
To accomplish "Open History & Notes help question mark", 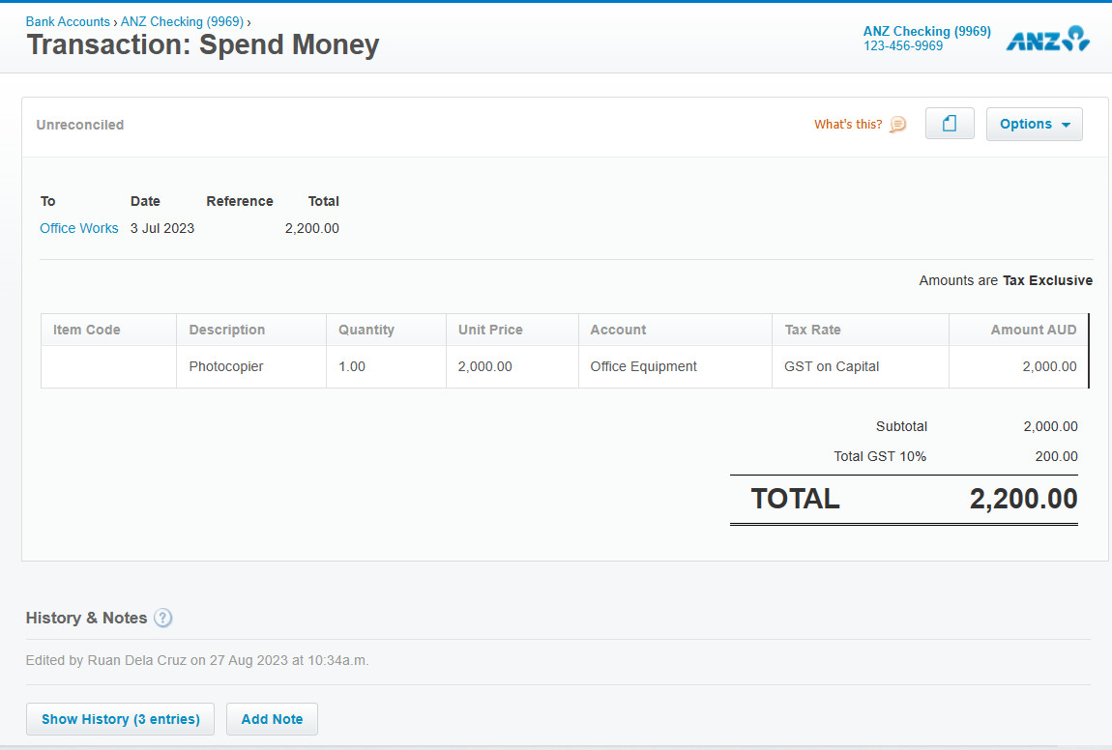I will (x=163, y=619).
